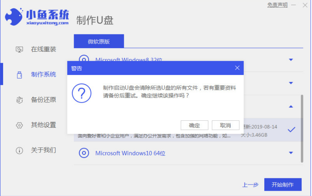
Task: Minimize the 小鱼系统 window
Action: tap(294, 5)
